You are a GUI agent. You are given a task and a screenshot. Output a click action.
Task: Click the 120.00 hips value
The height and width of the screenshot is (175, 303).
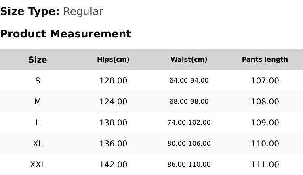pyautogui.click(x=113, y=81)
